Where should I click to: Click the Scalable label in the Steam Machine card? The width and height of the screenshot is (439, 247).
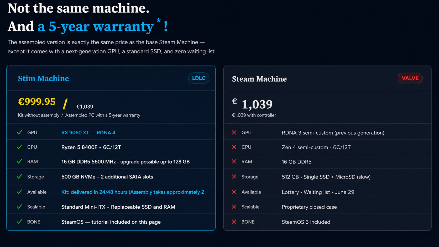click(x=250, y=207)
